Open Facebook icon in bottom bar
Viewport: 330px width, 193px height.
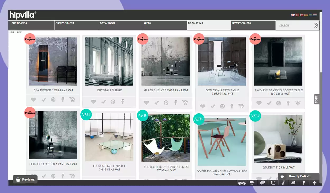click(304, 183)
